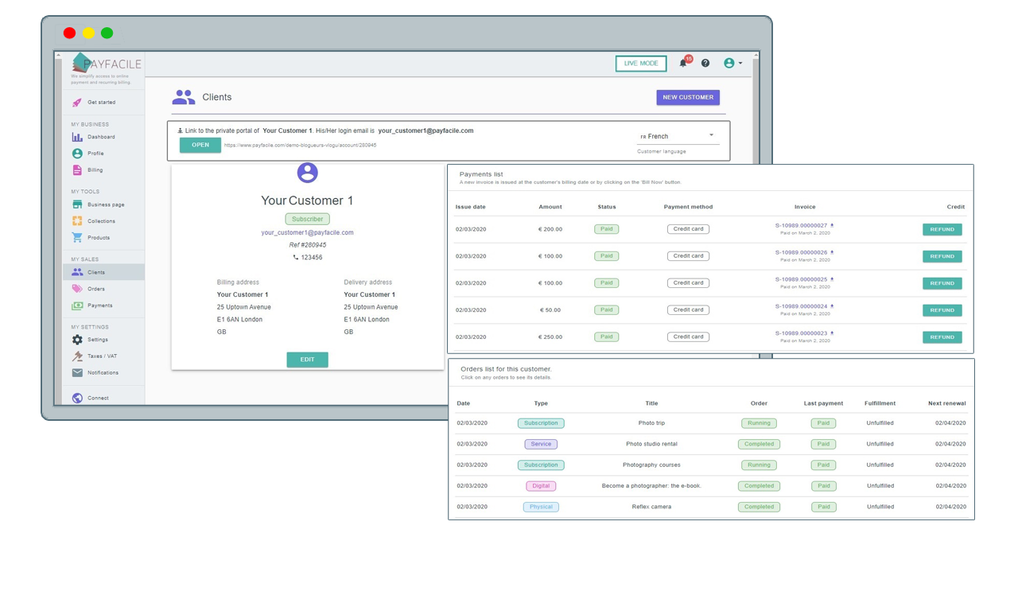The height and width of the screenshot is (607, 1018).
Task: Open the Dashboard chart icon
Action: pos(77,137)
